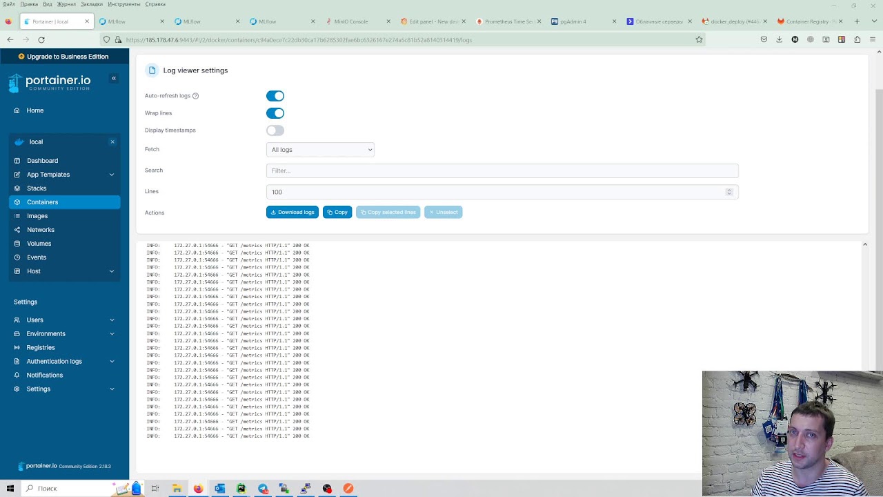Open the Firefox Инструменты menu

tap(124, 4)
